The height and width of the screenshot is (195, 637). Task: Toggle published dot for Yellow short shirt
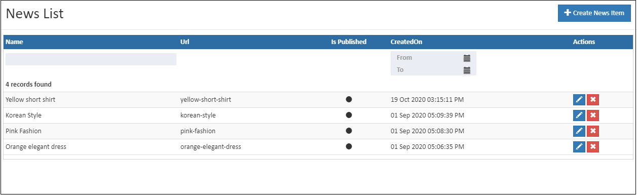[x=349, y=99]
